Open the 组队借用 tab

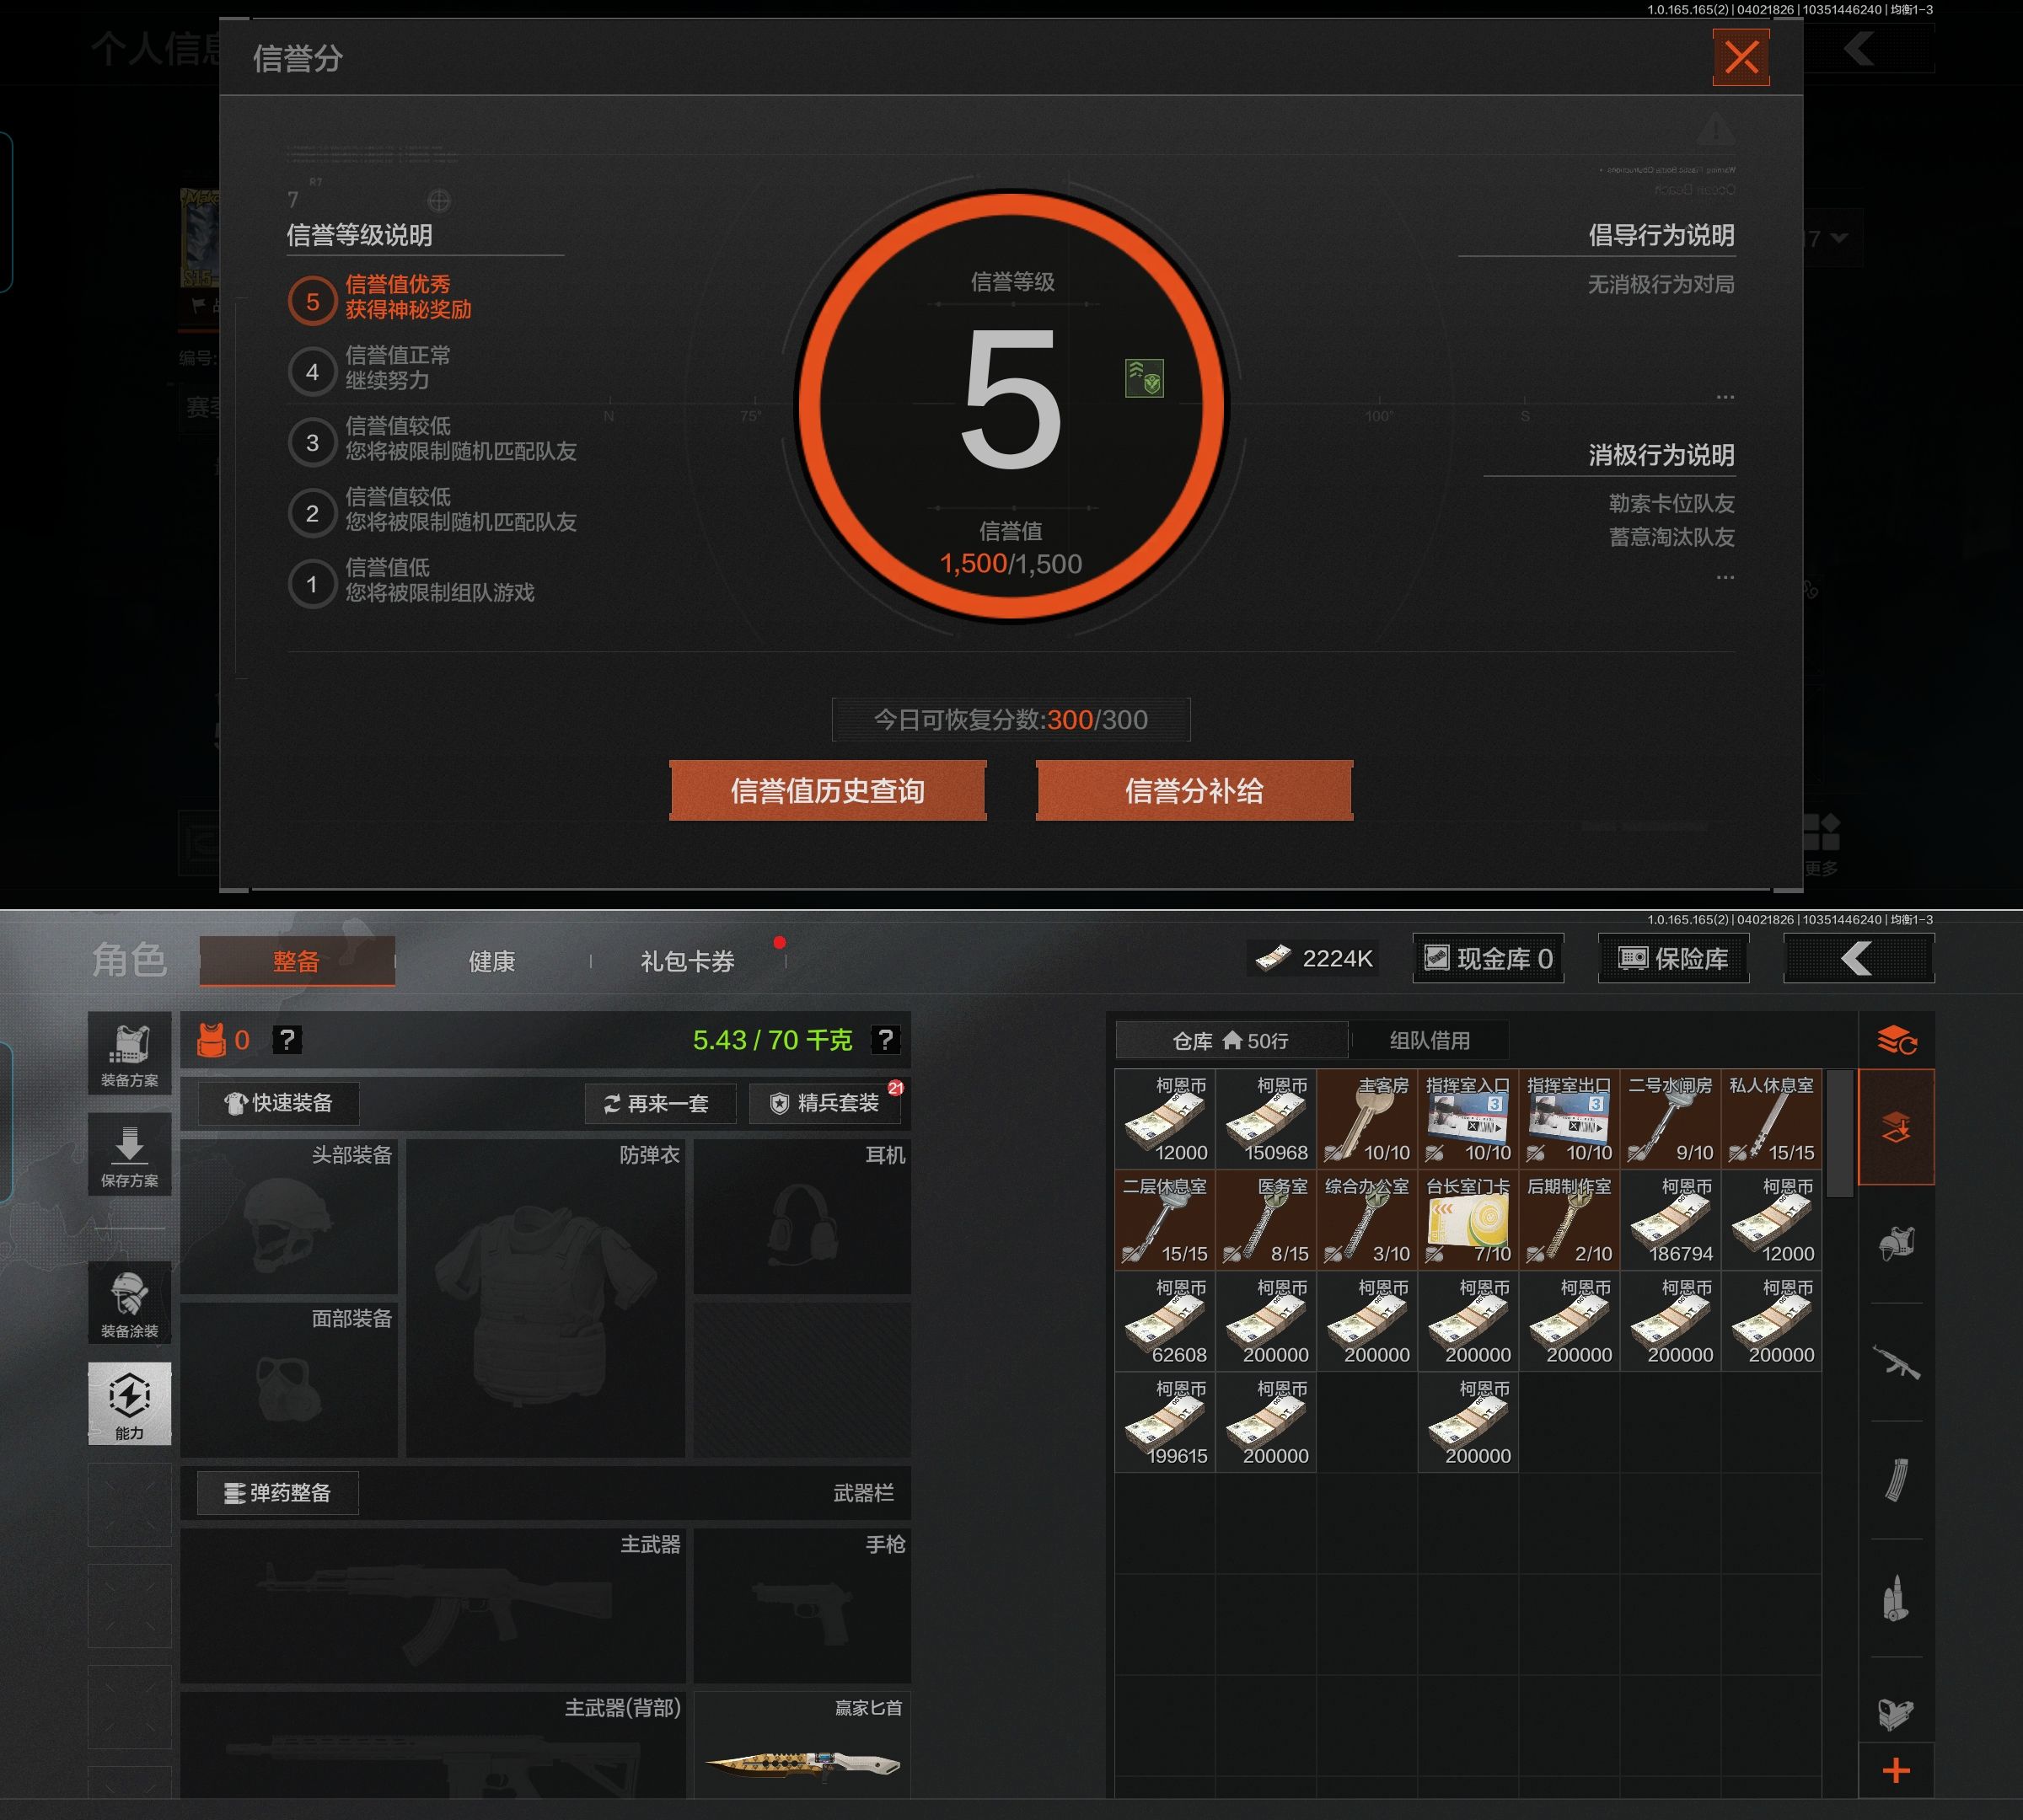(1430, 1040)
